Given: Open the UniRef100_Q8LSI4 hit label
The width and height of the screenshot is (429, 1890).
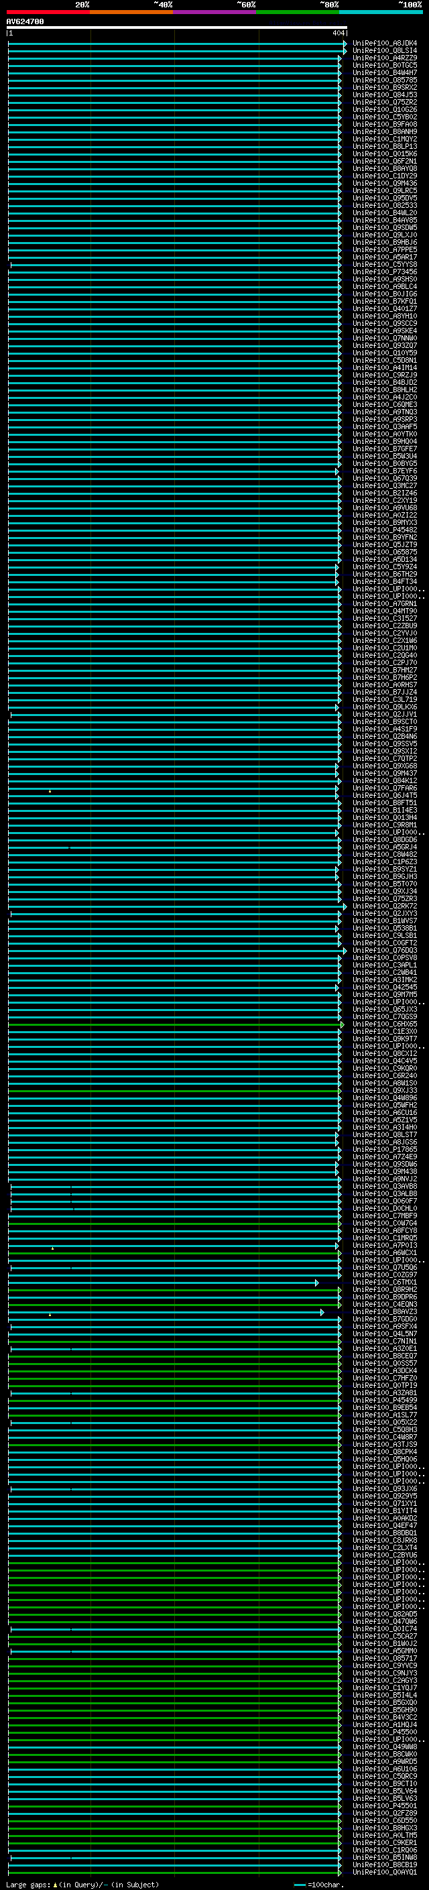Looking at the screenshot, I should pyautogui.click(x=385, y=51).
